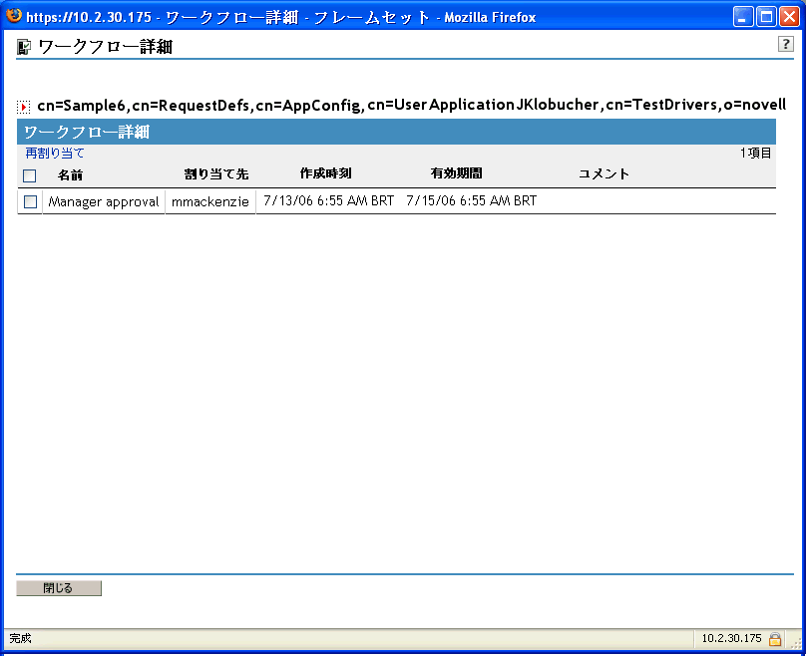Click the 10.2.30.175 address in status bar
The height and width of the screenshot is (656, 806).
731,638
